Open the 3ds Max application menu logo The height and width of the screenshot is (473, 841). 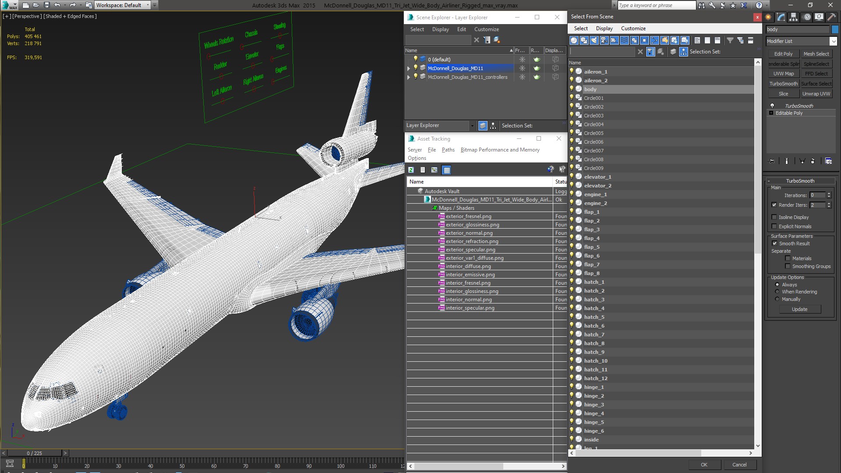[x=10, y=5]
